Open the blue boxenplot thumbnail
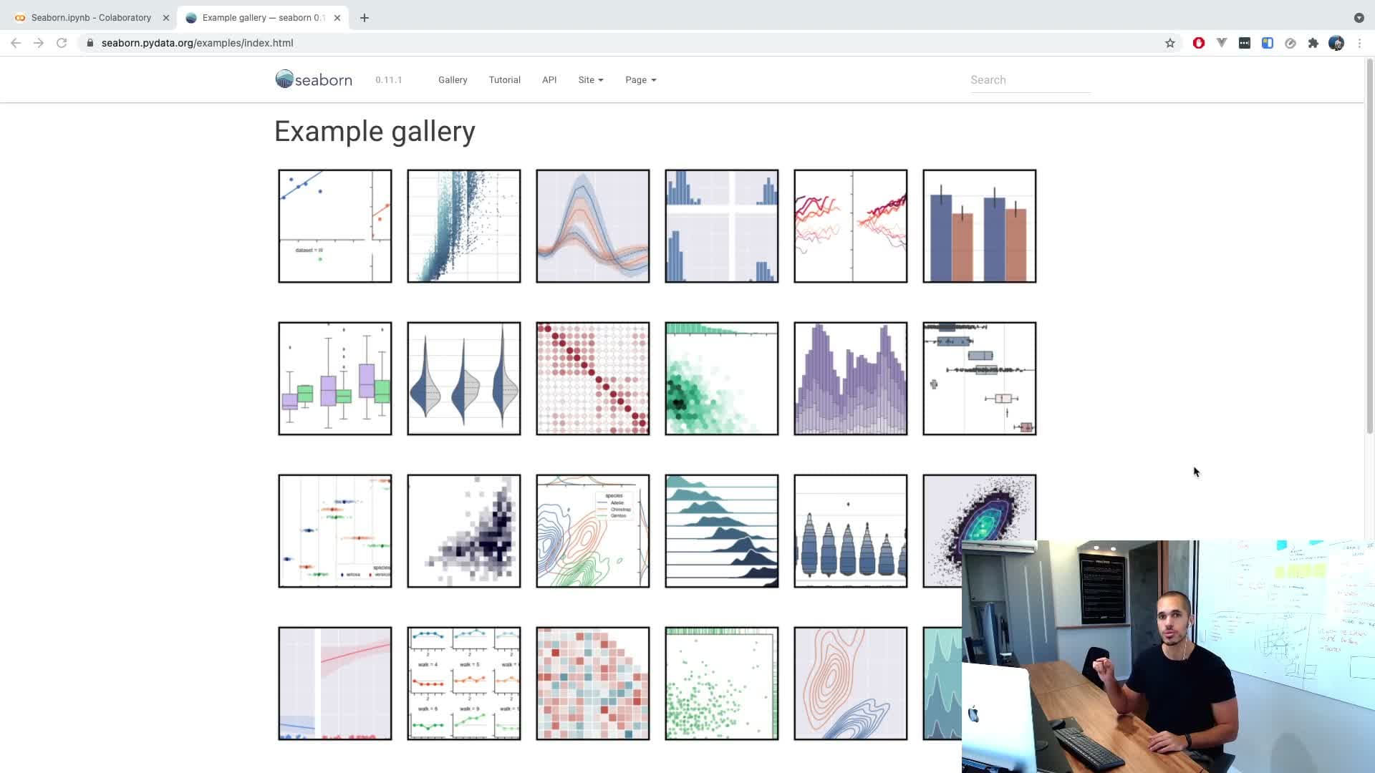 click(851, 531)
